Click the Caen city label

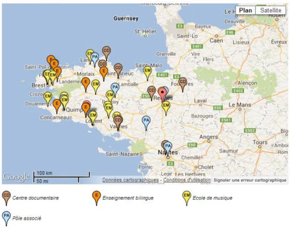pyautogui.click(x=216, y=40)
